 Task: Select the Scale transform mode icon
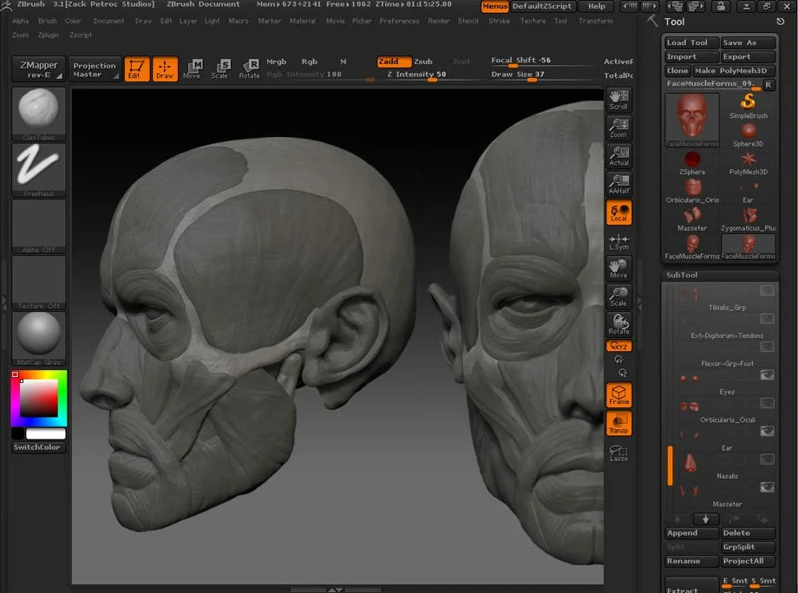point(220,68)
